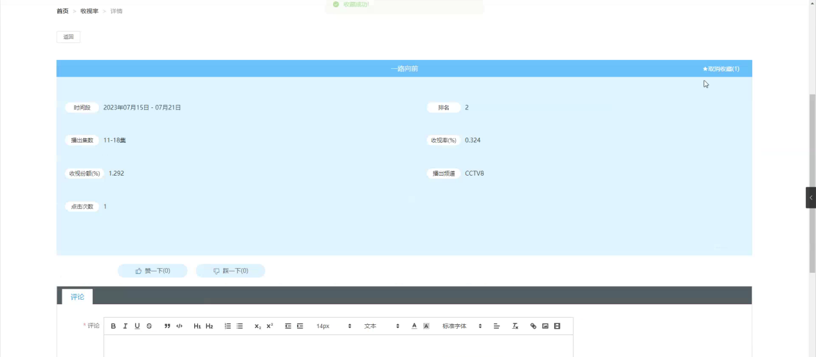Go to 收视率 in the breadcrumb

[89, 12]
